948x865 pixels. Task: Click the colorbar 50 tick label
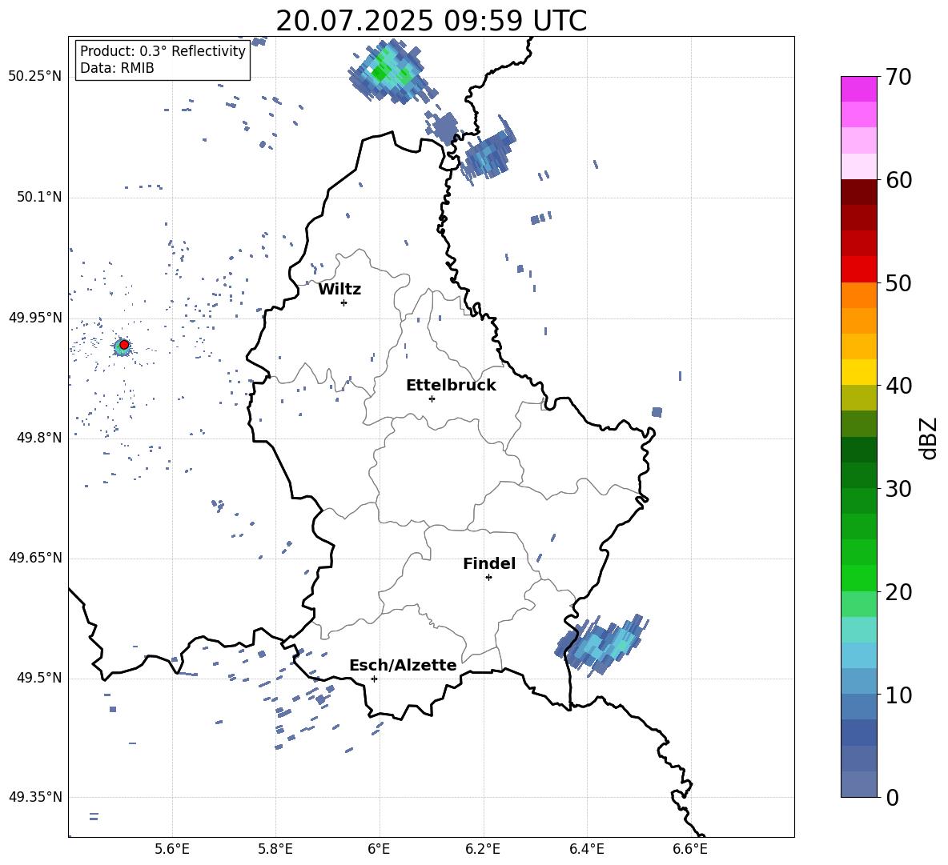click(898, 282)
